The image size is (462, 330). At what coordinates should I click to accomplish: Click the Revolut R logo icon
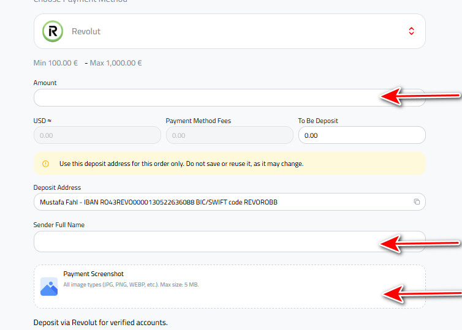pyautogui.click(x=53, y=31)
